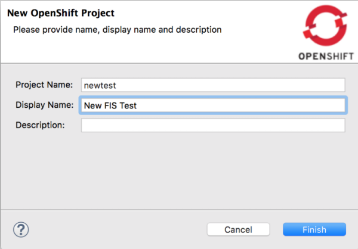
Task: Click the "Display Name:" label
Action: coord(45,105)
